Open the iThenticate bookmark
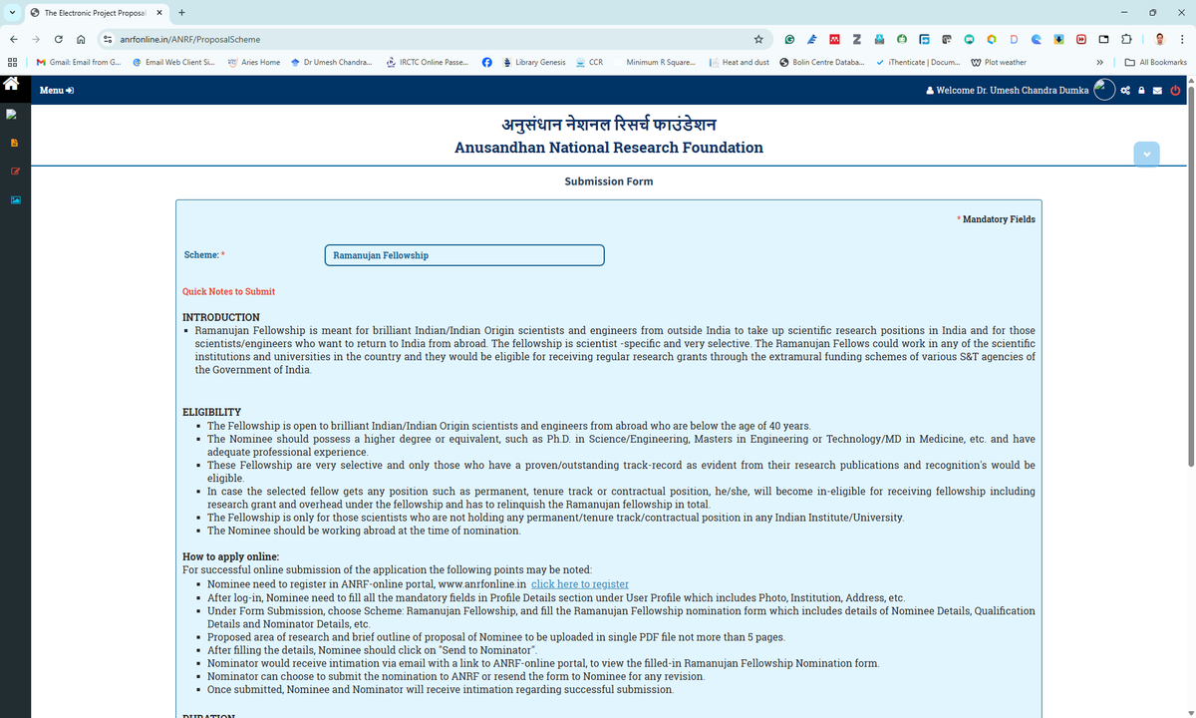Viewport: 1196px width, 718px height. click(x=918, y=62)
